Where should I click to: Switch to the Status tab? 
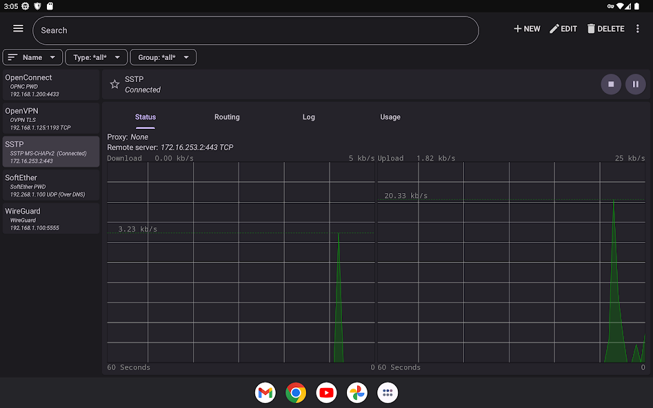click(x=145, y=117)
